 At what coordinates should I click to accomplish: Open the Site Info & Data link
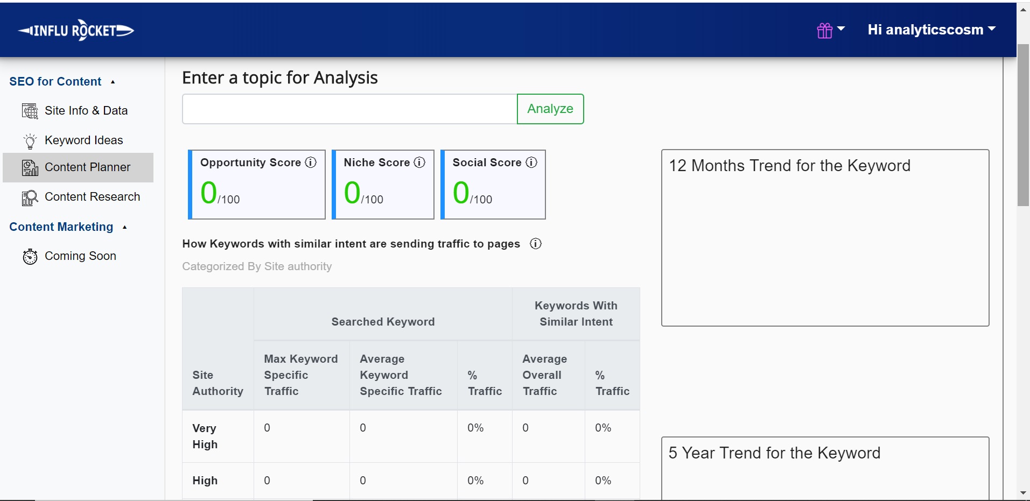coord(86,111)
